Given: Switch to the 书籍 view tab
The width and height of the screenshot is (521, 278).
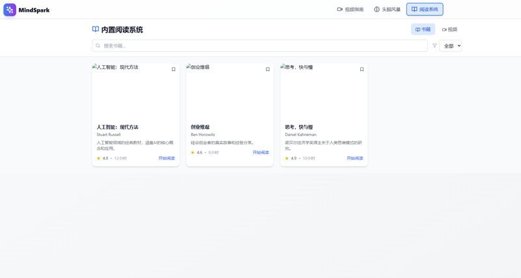Looking at the screenshot, I should (423, 29).
